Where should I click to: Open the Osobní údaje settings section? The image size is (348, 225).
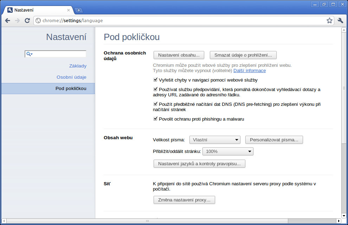click(x=71, y=77)
